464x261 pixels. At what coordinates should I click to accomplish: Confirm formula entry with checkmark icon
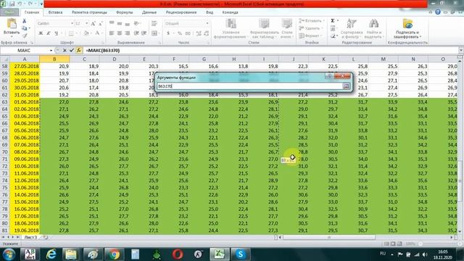coord(71,51)
